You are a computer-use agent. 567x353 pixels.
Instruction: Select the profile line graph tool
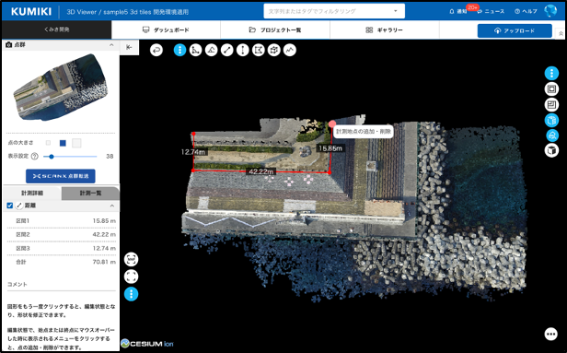tap(290, 50)
